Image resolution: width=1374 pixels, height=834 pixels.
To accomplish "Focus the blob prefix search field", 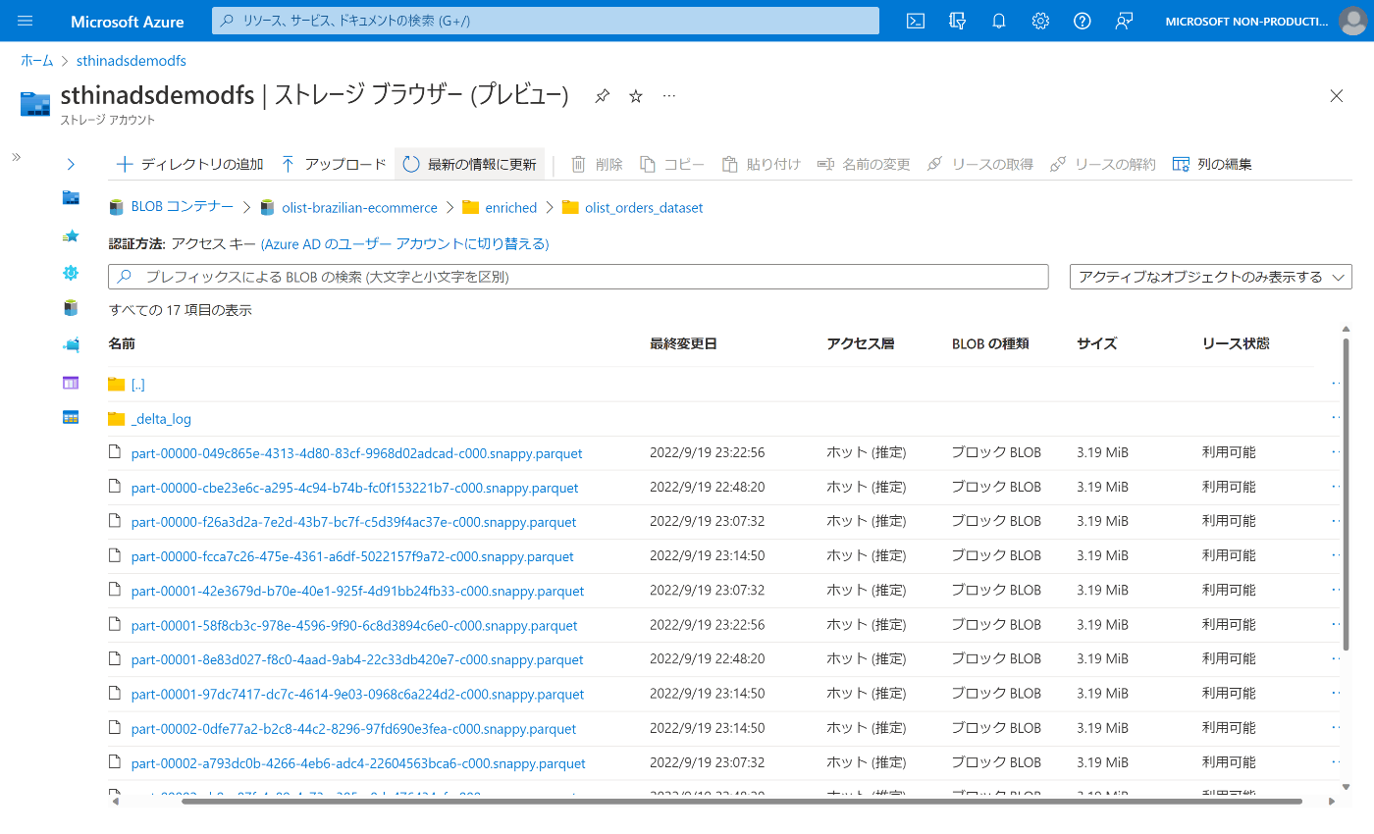I will coord(578,277).
